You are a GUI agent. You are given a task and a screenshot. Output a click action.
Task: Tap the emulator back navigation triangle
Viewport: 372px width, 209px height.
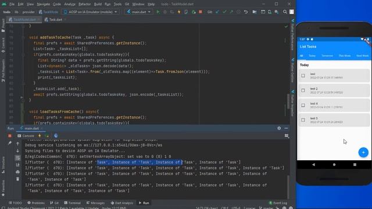click(x=313, y=164)
